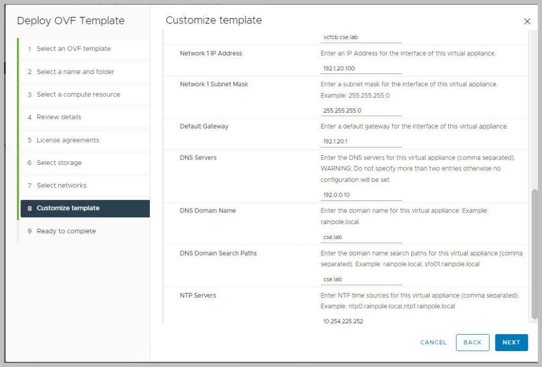Return to step 4 Review details

click(x=59, y=117)
